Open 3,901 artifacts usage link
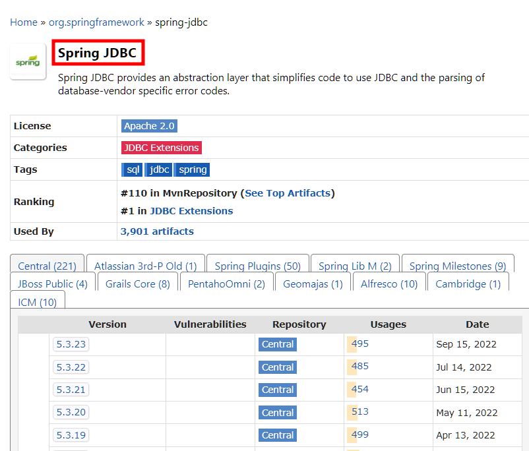529x451 pixels. point(157,231)
